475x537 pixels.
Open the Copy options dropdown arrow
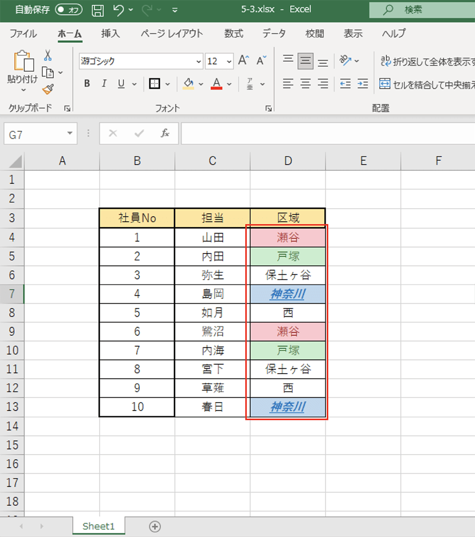[x=61, y=73]
